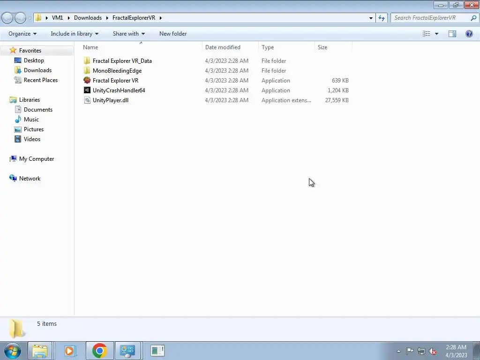Open the Fractal Explorer VR application icon
Screen dimensions: 480x360
tap(87, 80)
